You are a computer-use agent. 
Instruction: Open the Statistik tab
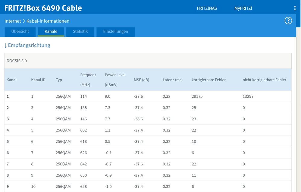pyautogui.click(x=80, y=31)
